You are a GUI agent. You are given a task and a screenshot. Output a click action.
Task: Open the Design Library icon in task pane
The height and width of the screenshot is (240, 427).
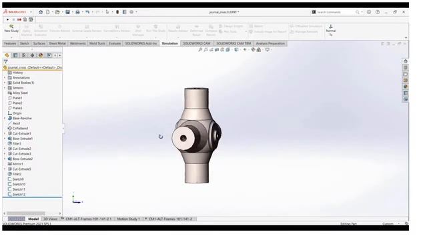tap(406, 67)
